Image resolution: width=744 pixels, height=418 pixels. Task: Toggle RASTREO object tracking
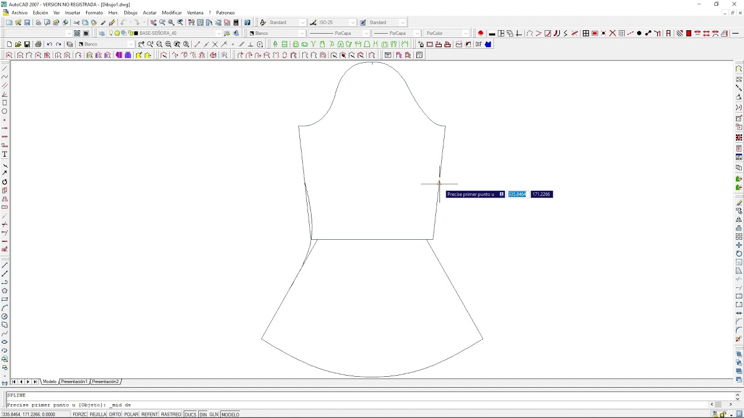(171, 415)
